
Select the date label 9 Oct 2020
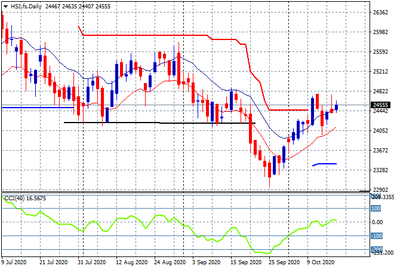[321, 262]
